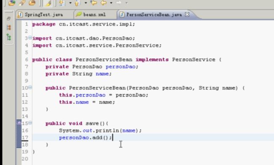Collapse the save method fold at line 15
This screenshot has width=274, height=165.
(x=30, y=123)
